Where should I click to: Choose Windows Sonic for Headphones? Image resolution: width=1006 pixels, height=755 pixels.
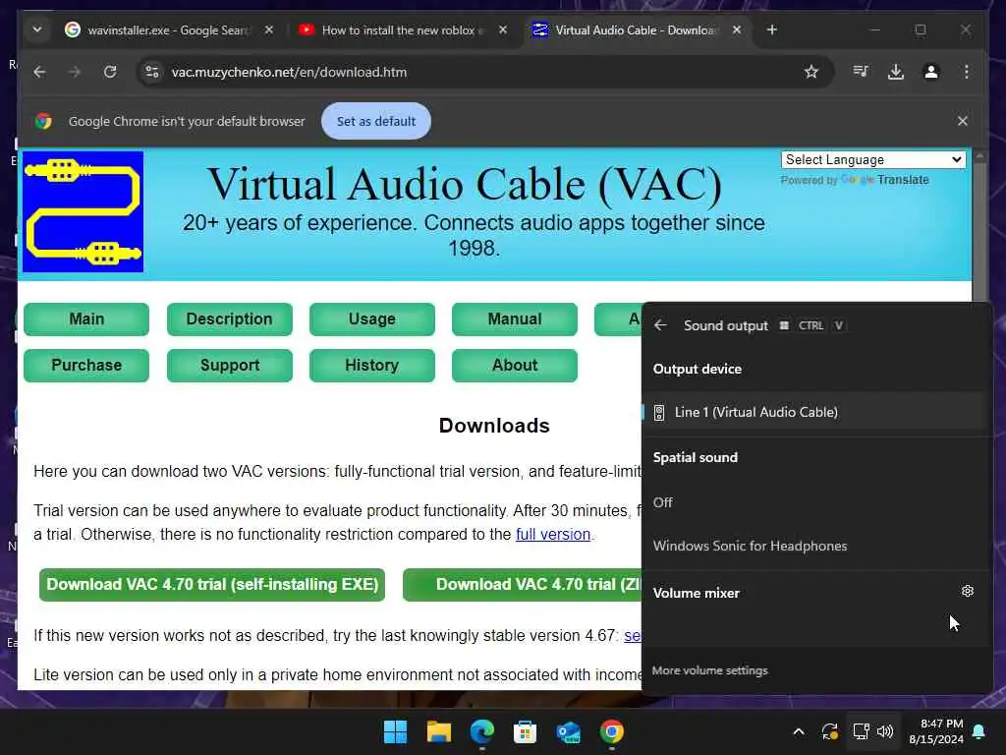[813, 547]
